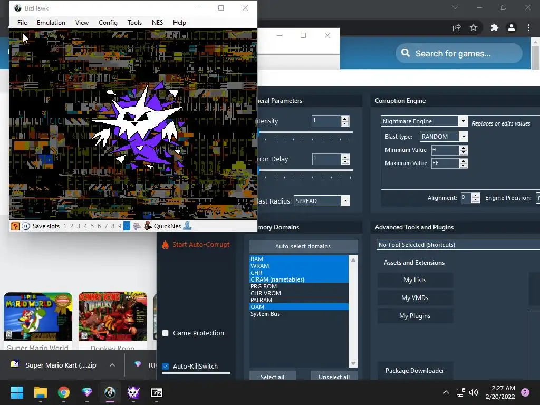Click the purple spiky RTC taskbar icon

click(x=133, y=392)
